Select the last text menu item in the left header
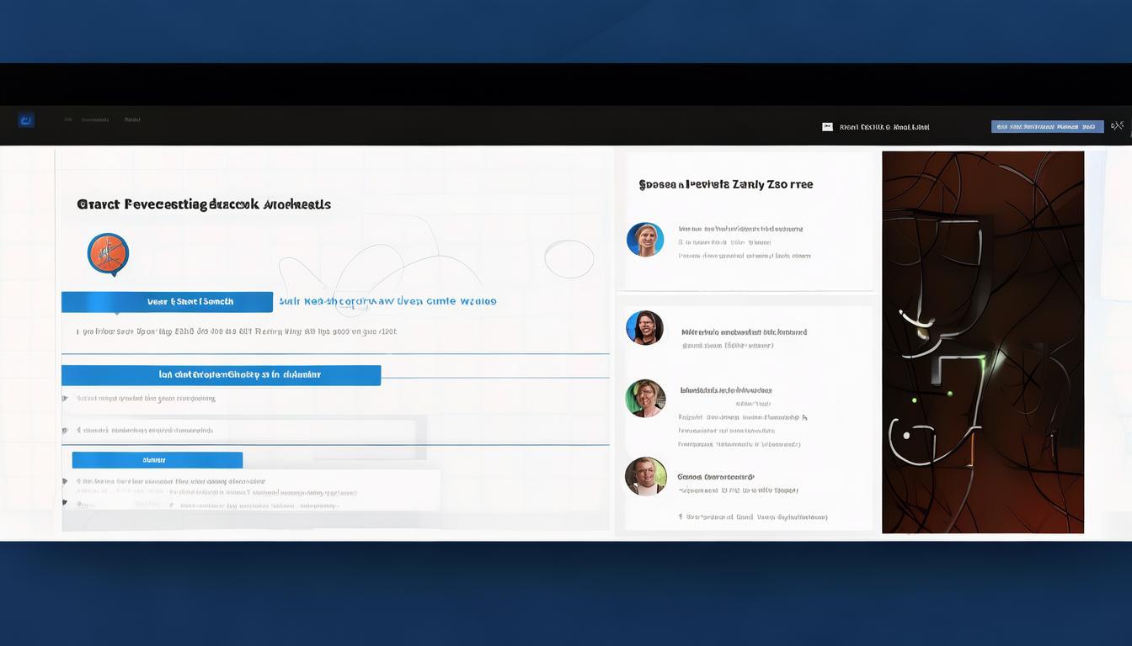Image resolution: width=1132 pixels, height=646 pixels. [132, 119]
